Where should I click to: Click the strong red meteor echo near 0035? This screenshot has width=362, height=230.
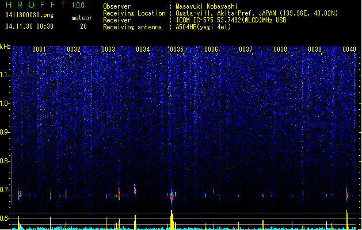pos(172,197)
